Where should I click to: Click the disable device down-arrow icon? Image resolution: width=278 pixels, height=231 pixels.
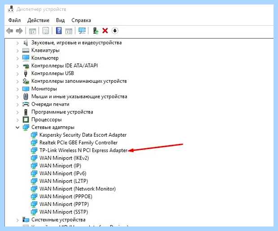(115, 31)
